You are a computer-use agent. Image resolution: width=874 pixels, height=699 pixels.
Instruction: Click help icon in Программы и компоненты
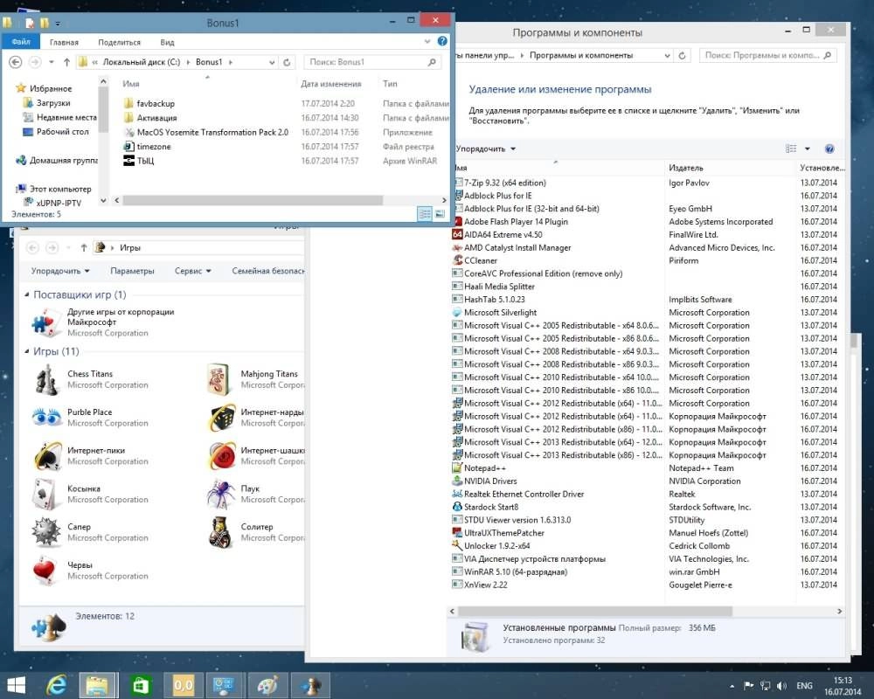(x=829, y=149)
